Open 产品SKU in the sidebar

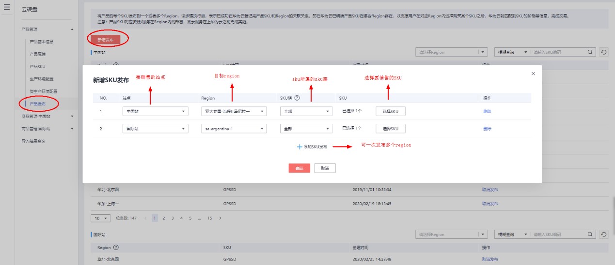coord(37,66)
